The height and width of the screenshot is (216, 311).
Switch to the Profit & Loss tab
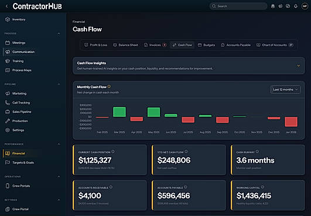(x=96, y=45)
